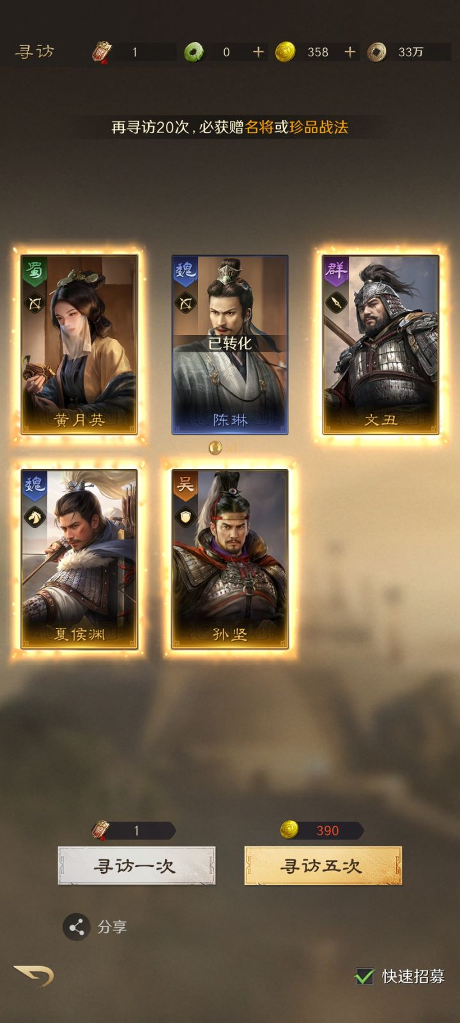Select the 文丑 hero card
Screen dimensions: 460x1023
click(381, 345)
